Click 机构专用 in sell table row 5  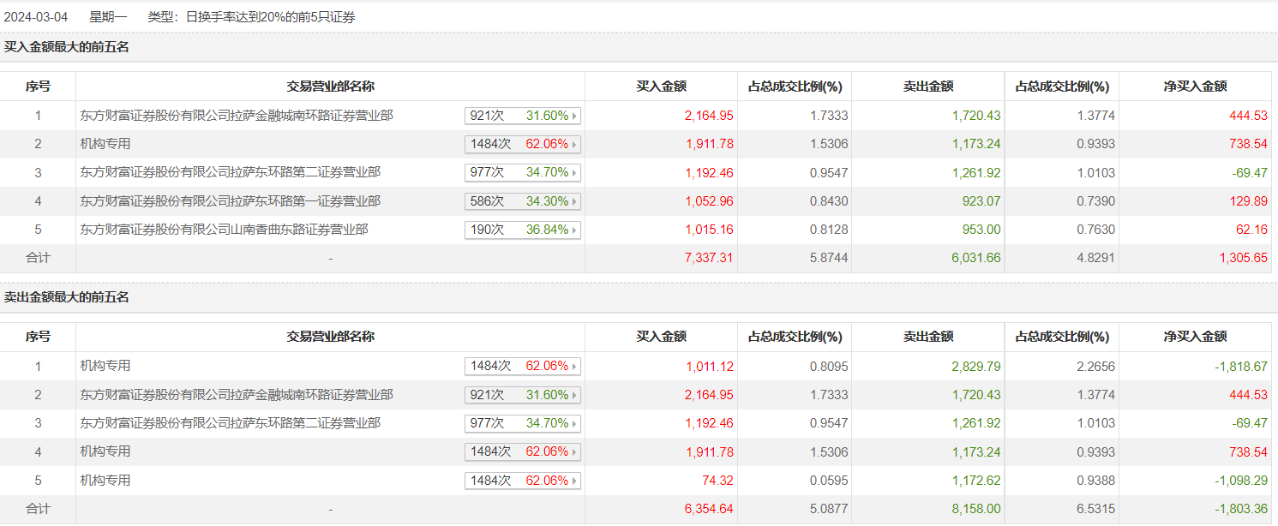pyautogui.click(x=105, y=481)
